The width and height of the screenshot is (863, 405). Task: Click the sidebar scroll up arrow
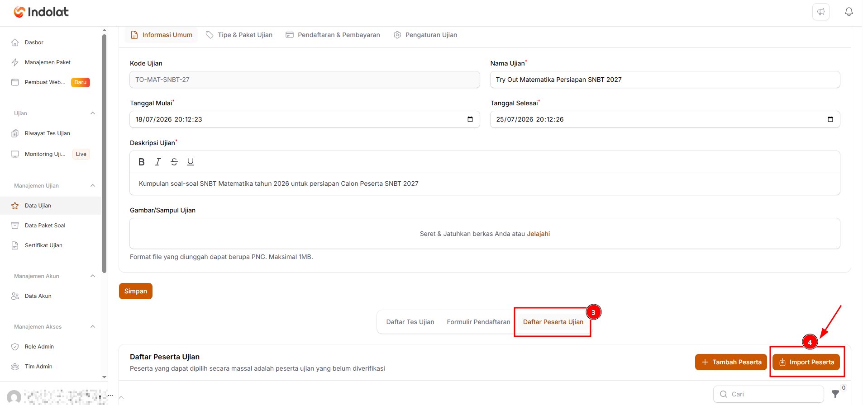(x=105, y=30)
